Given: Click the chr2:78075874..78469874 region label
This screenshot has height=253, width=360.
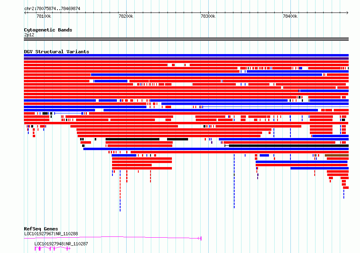Looking at the screenshot, I should pos(52,8).
